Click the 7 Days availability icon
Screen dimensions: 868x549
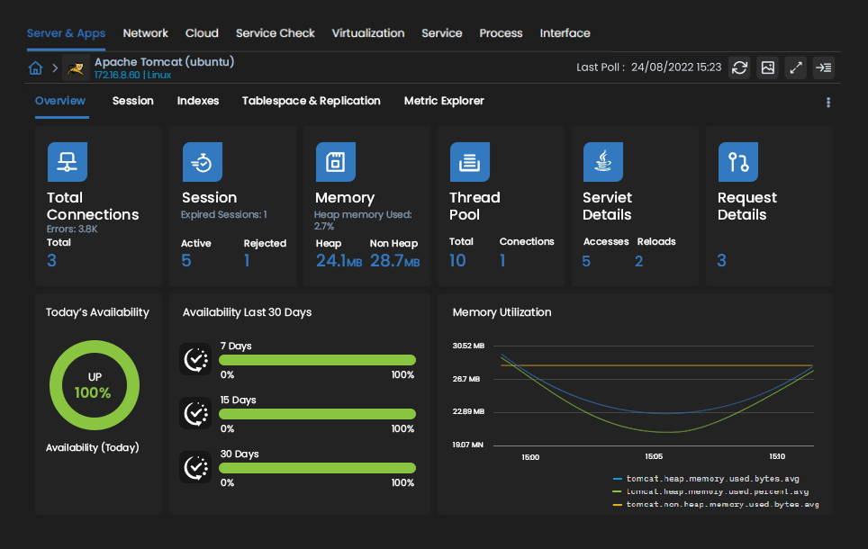tap(195, 360)
